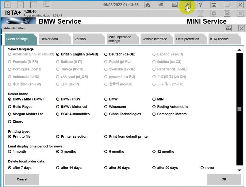Click the Programming data 4.36.41 text

click(x=43, y=16)
